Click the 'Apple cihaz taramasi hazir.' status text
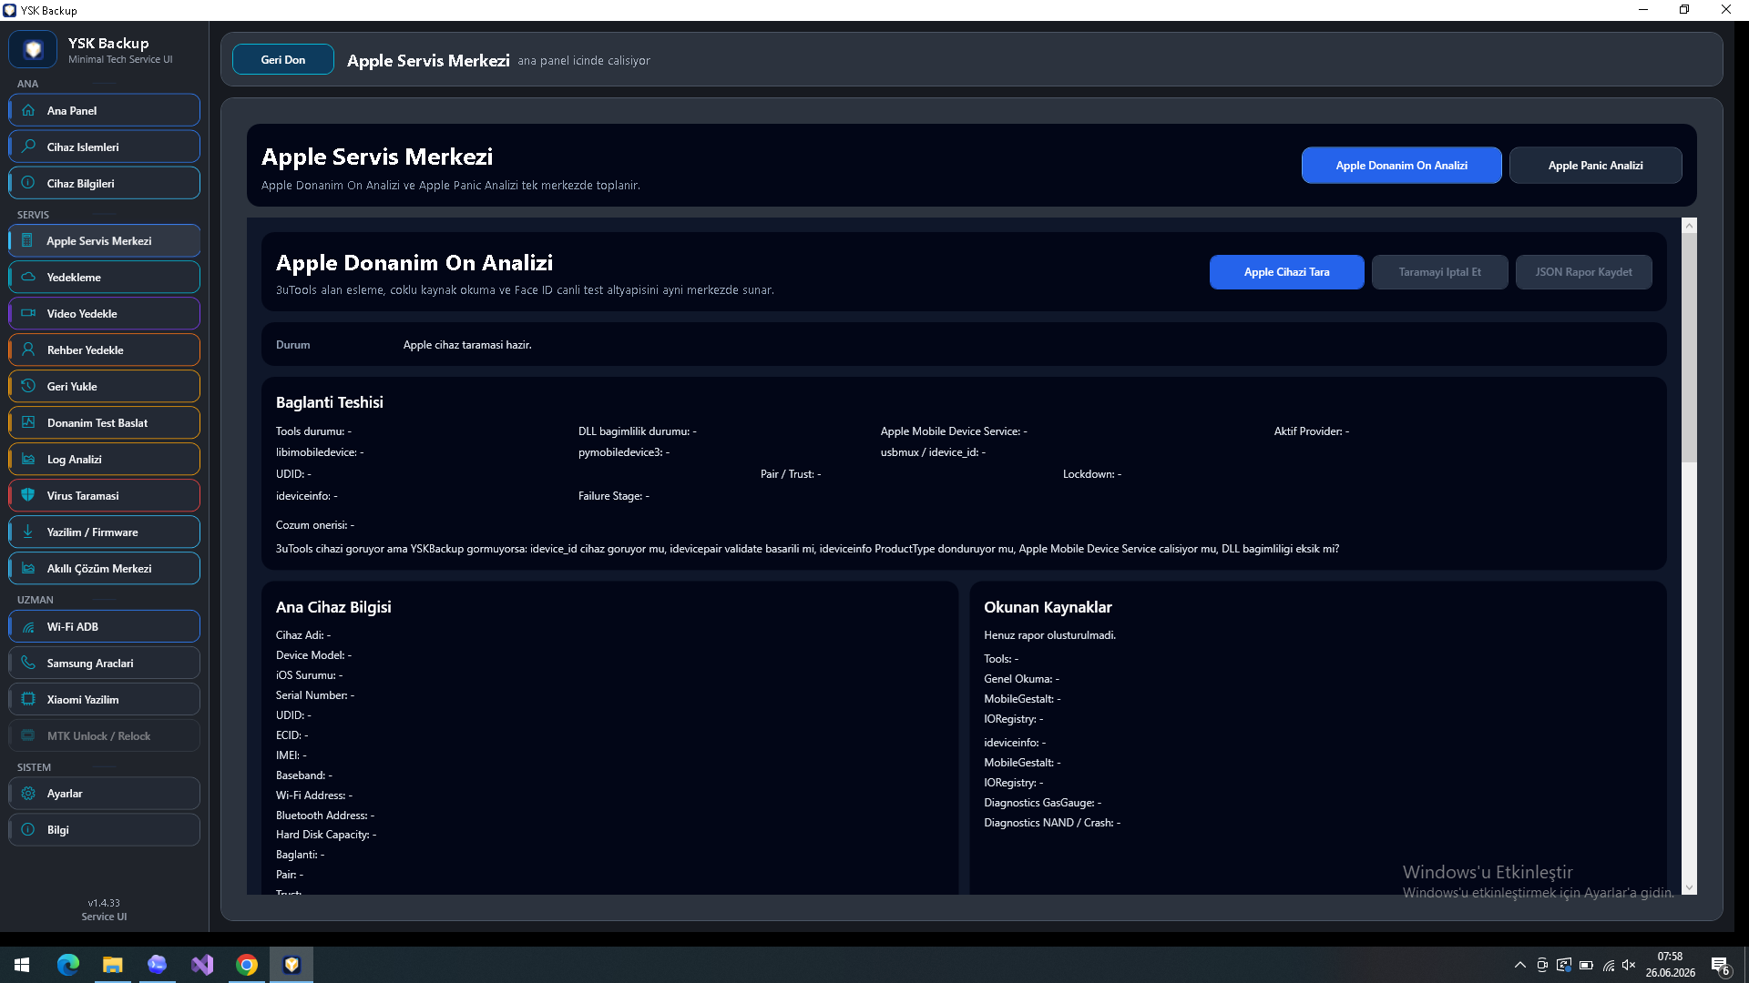The width and height of the screenshot is (1749, 983). click(x=467, y=345)
